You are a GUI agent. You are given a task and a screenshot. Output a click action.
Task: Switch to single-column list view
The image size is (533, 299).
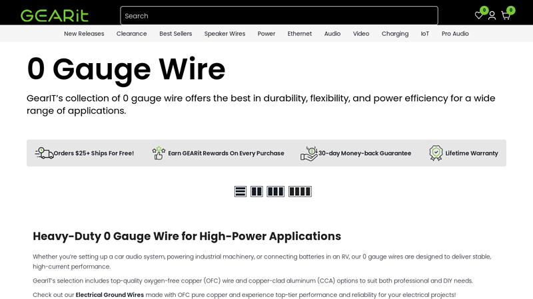[241, 191]
